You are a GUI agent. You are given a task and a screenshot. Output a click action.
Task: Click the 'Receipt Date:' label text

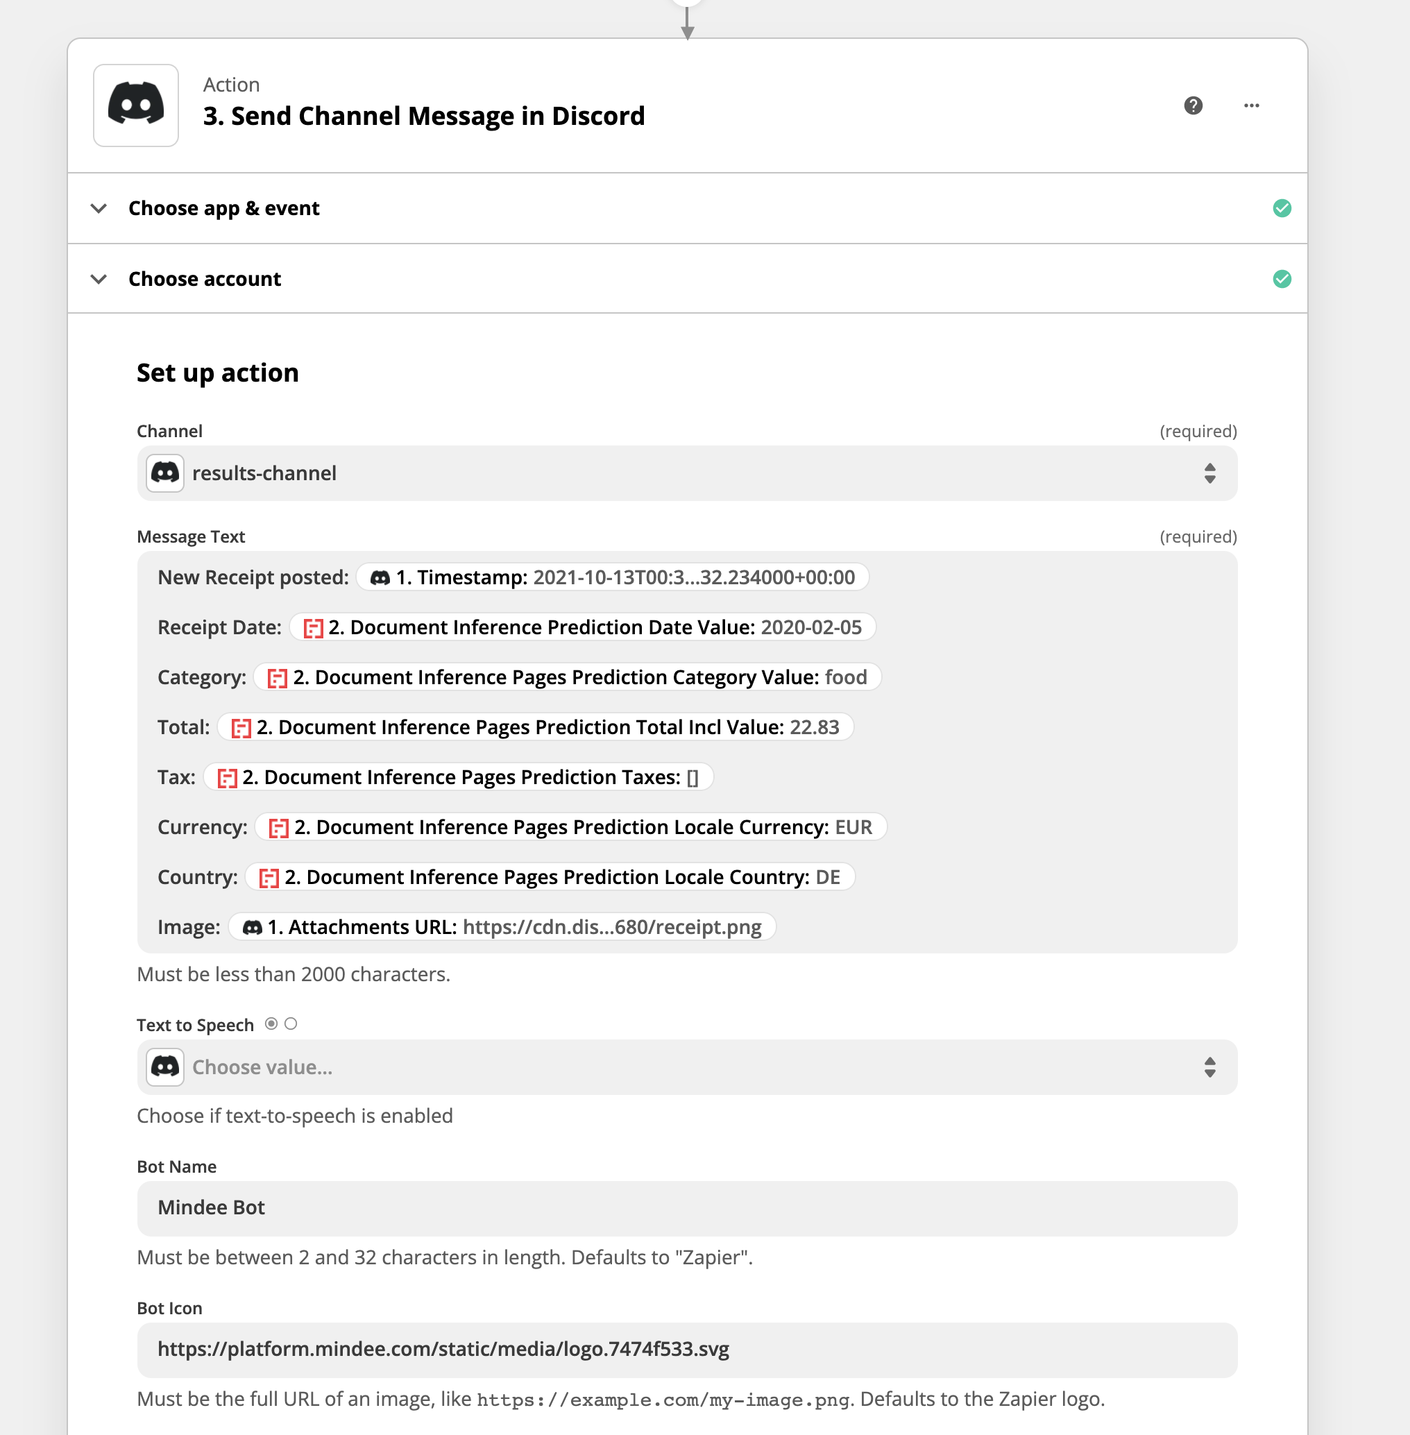click(x=219, y=627)
